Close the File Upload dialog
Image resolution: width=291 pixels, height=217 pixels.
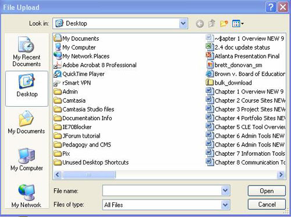(283, 8)
